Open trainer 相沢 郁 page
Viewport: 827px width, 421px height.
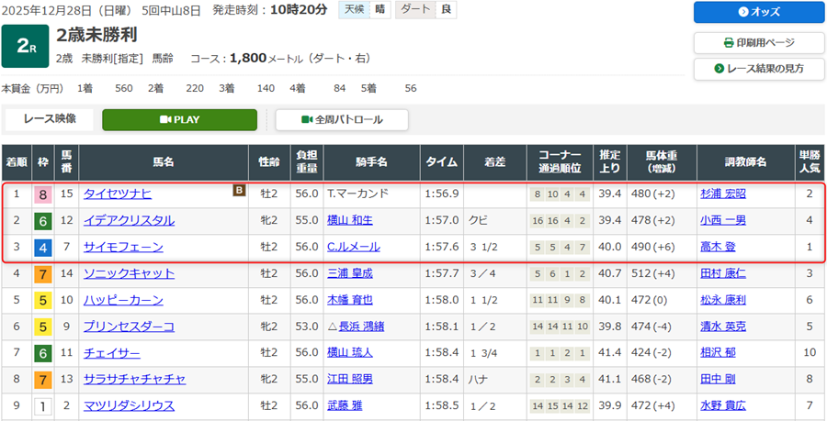[x=718, y=352]
